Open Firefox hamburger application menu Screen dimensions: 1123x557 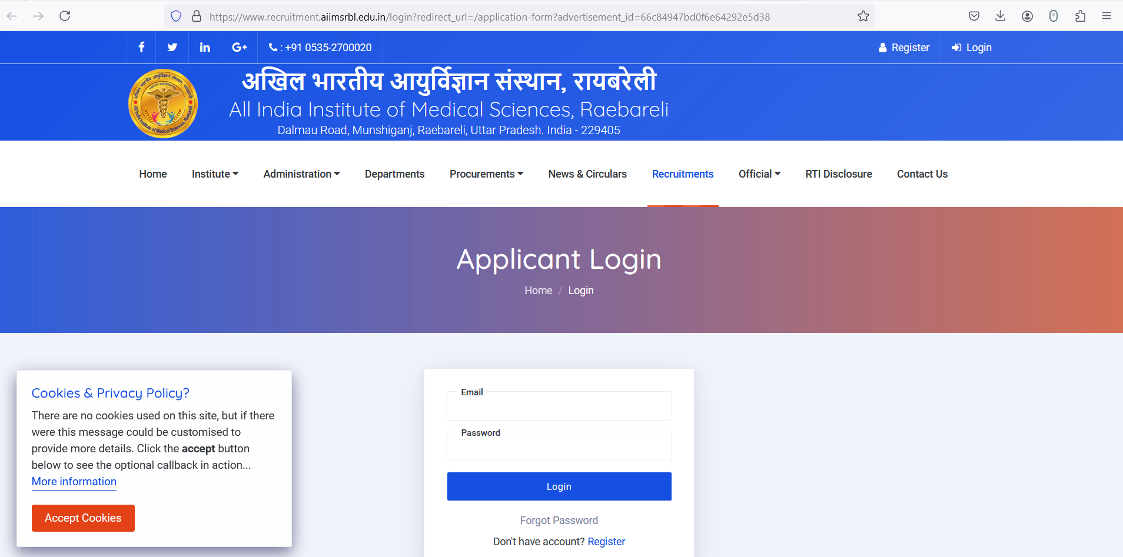(x=1107, y=16)
